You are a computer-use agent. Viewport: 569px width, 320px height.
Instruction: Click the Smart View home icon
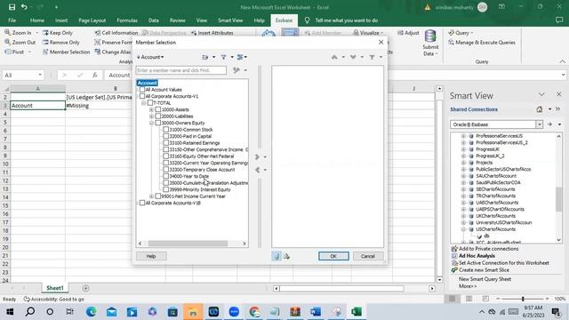coord(540,109)
